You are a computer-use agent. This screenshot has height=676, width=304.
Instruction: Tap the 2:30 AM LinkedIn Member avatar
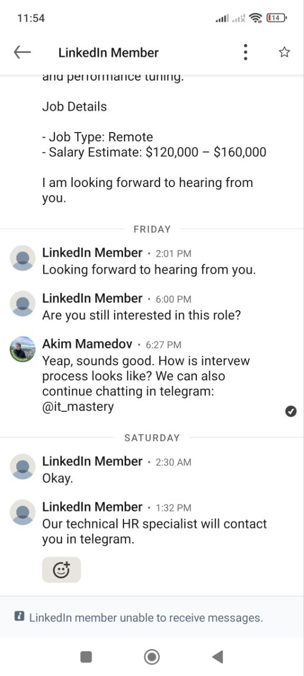pos(23,466)
